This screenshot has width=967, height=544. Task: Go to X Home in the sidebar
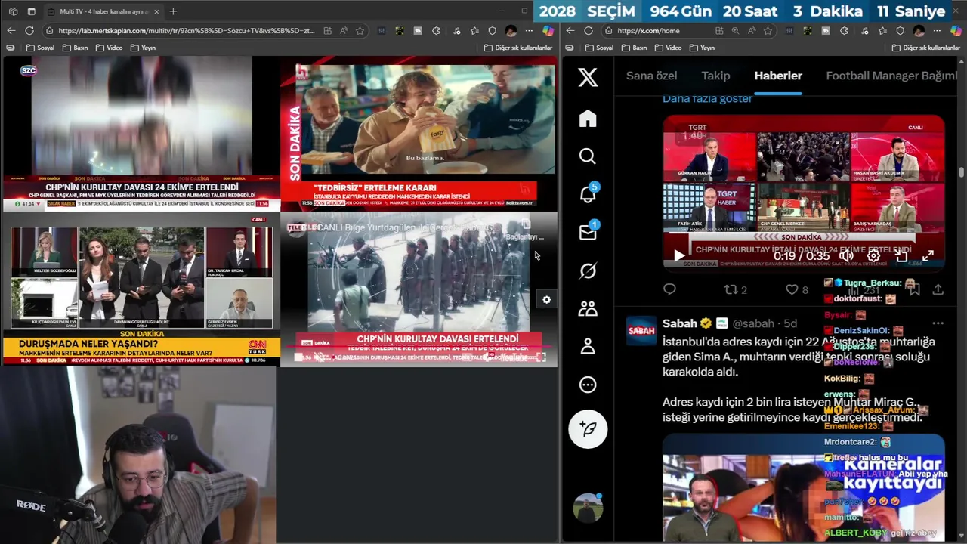(588, 119)
